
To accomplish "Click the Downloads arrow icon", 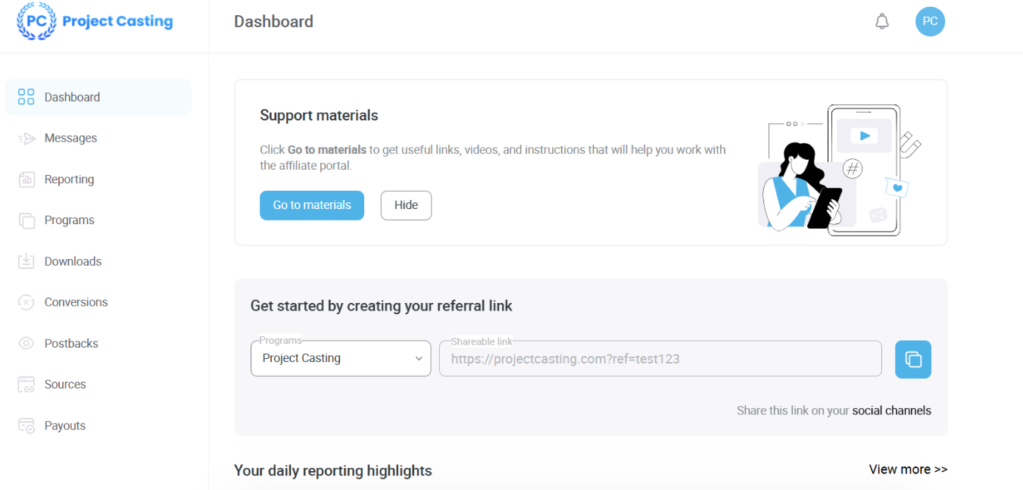I will coord(27,261).
